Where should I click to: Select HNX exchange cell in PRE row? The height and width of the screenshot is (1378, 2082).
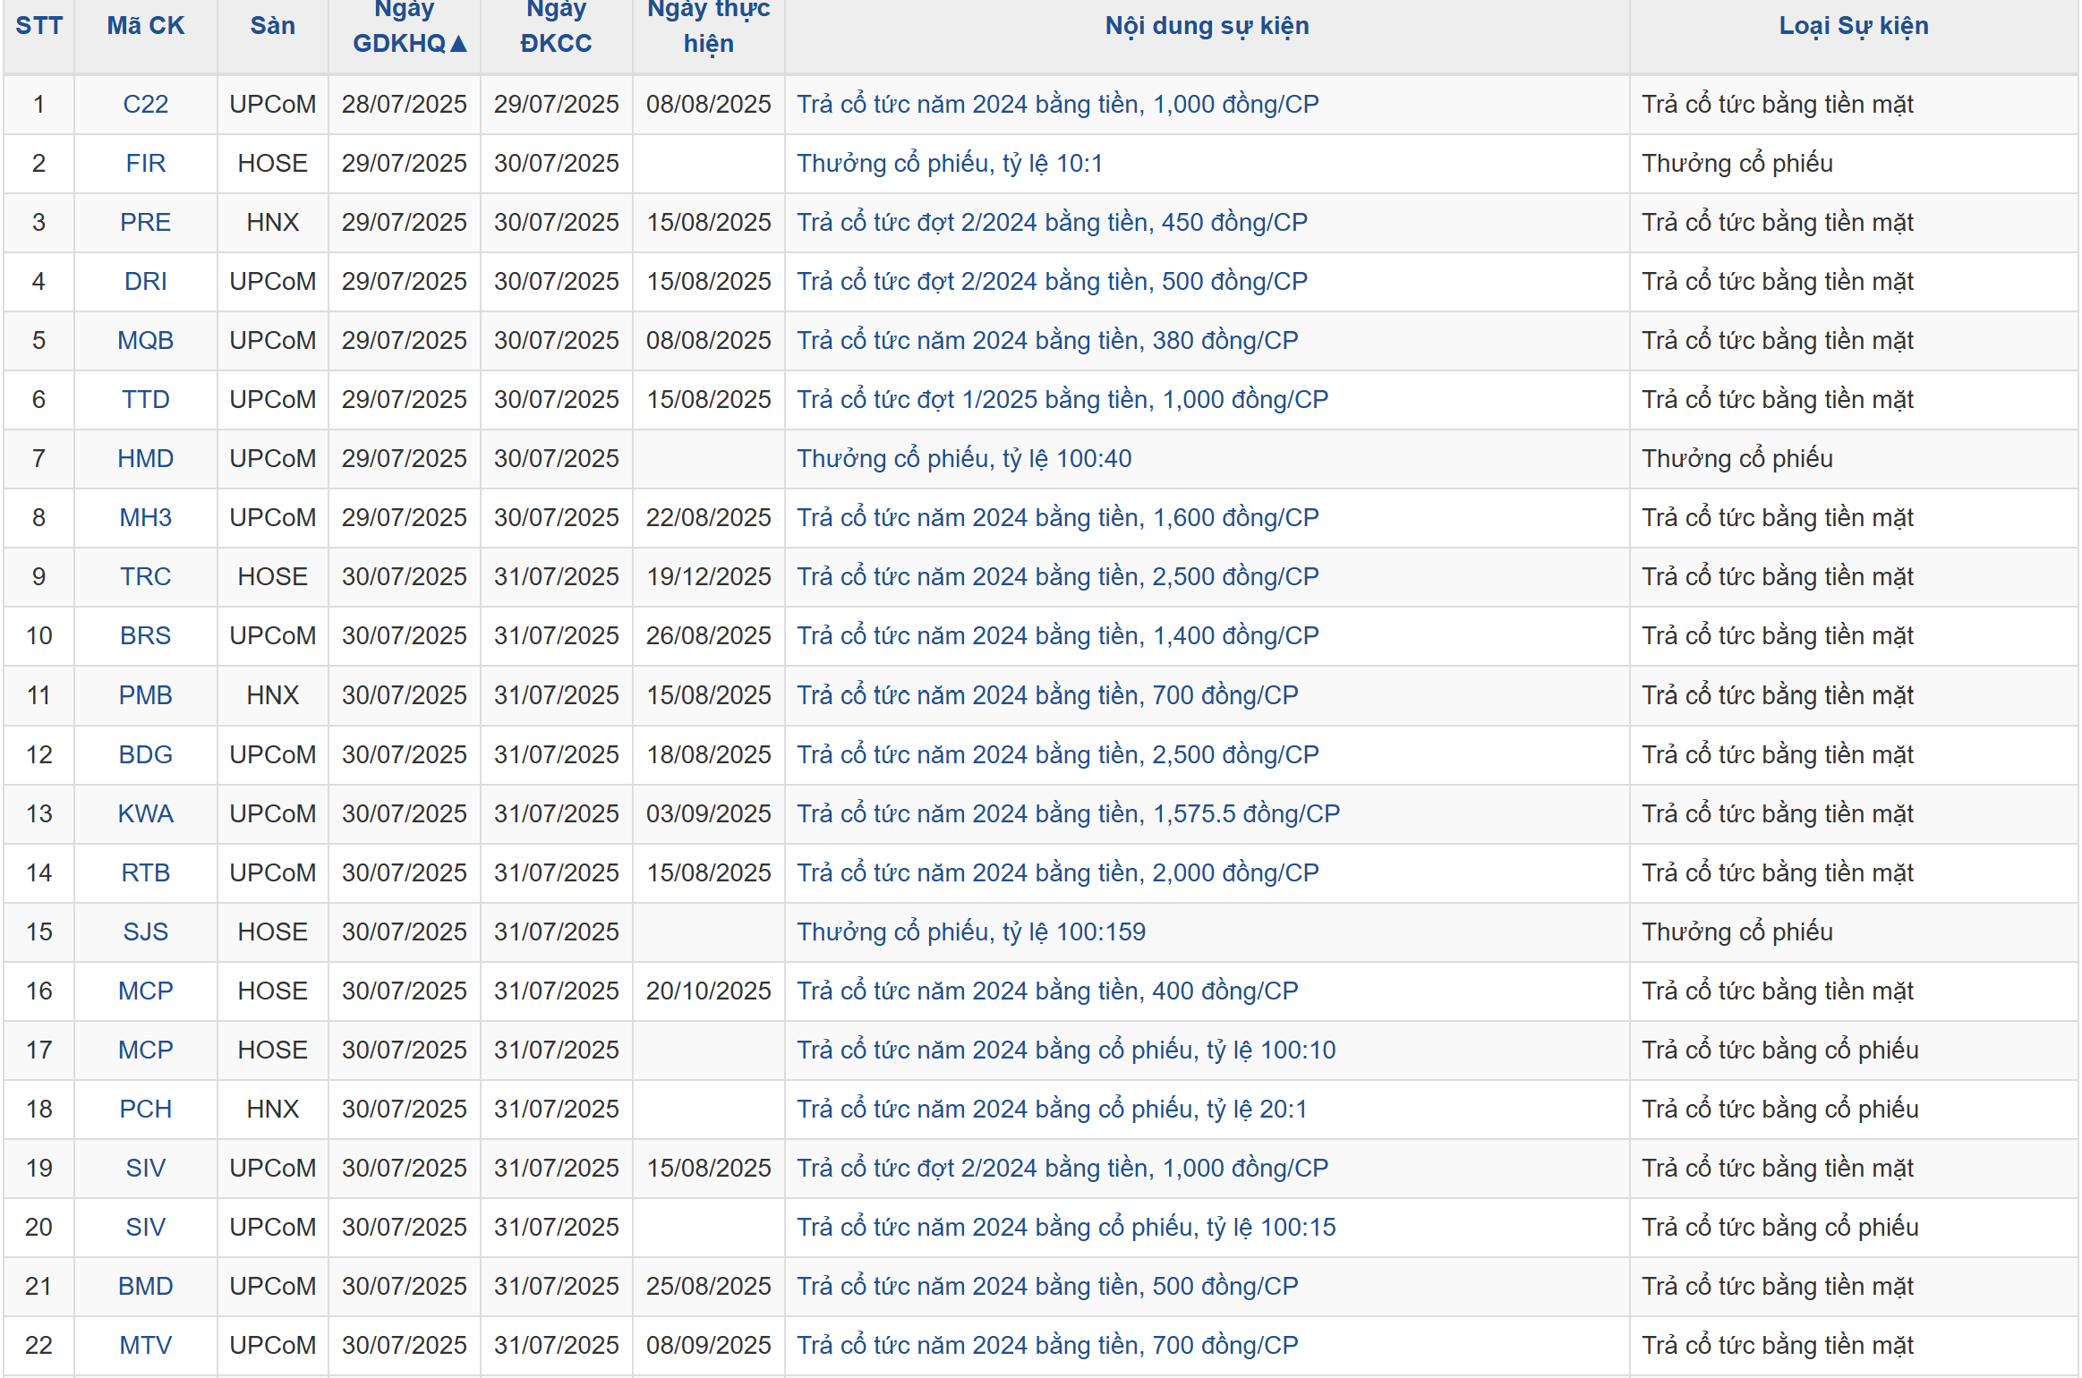pos(273,223)
